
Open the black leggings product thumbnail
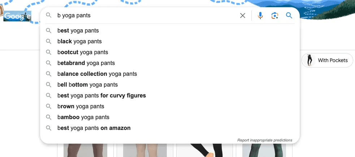(204, 150)
